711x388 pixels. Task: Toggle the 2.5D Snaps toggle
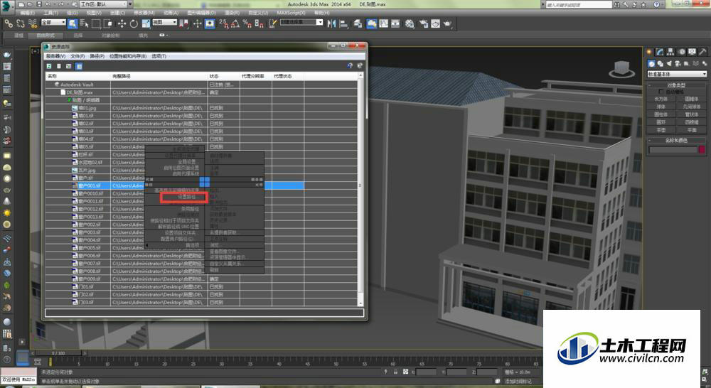tap(223, 23)
